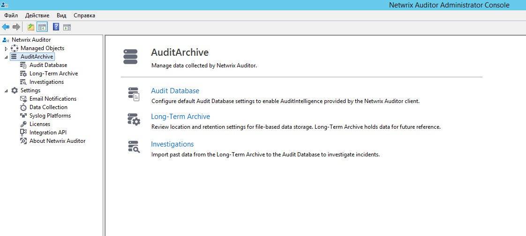This screenshot has height=236, width=526.
Task: Select Managed Objects label in tree
Action: (x=42, y=48)
